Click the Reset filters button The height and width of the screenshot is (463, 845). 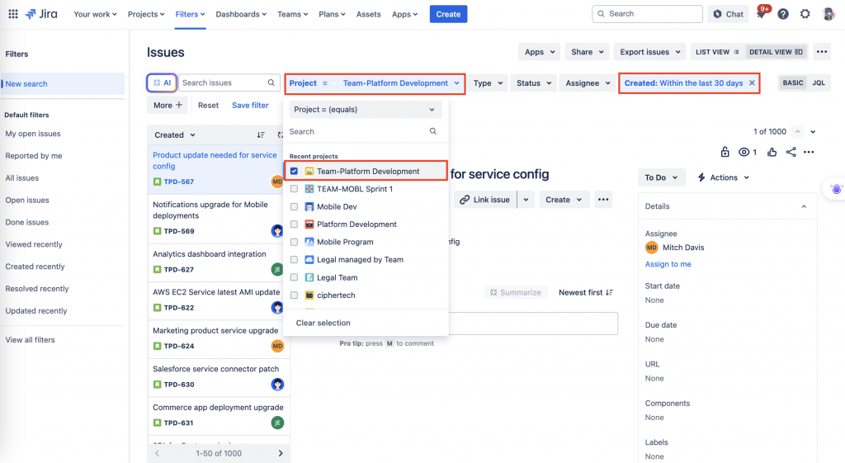pyautogui.click(x=208, y=105)
